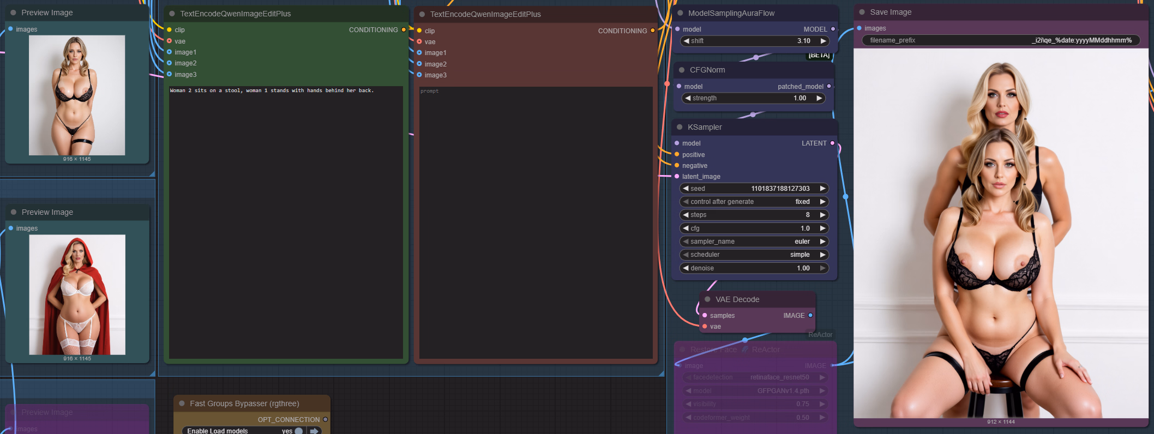Toggle the Enable Load models switch

coord(298,431)
